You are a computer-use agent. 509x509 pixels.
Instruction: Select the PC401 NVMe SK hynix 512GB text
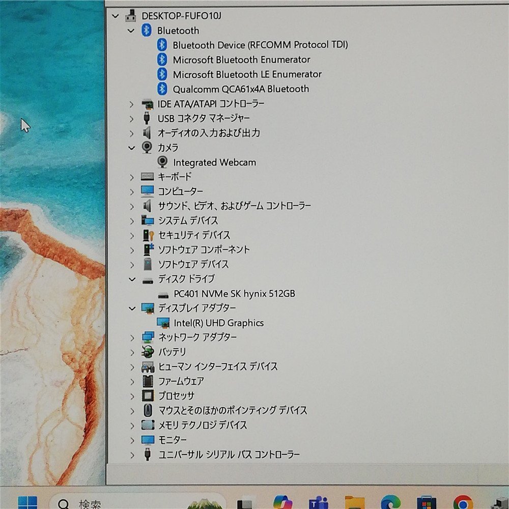234,294
